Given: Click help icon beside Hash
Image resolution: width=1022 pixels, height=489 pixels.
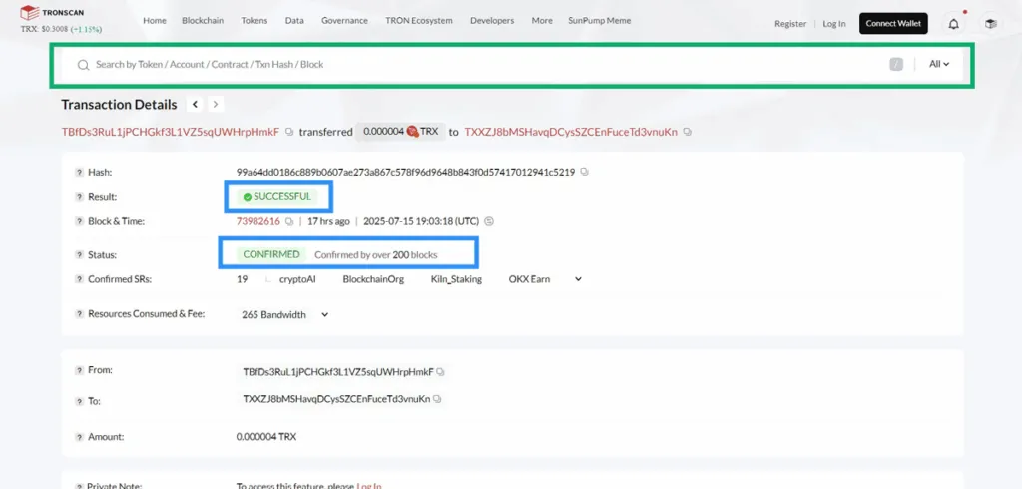Looking at the screenshot, I should pos(80,173).
